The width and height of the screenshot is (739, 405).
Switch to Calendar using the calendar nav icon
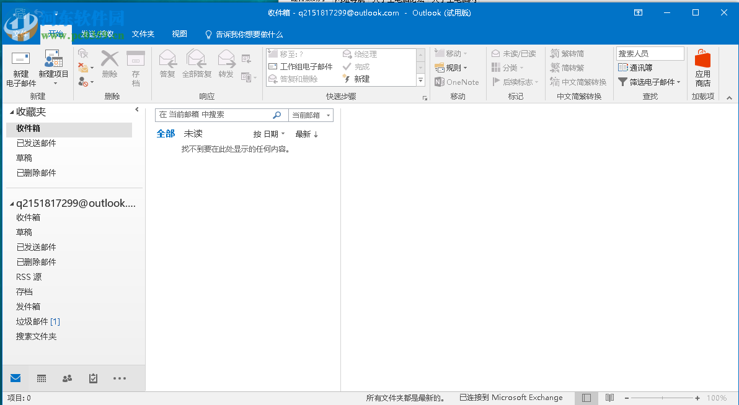[41, 378]
